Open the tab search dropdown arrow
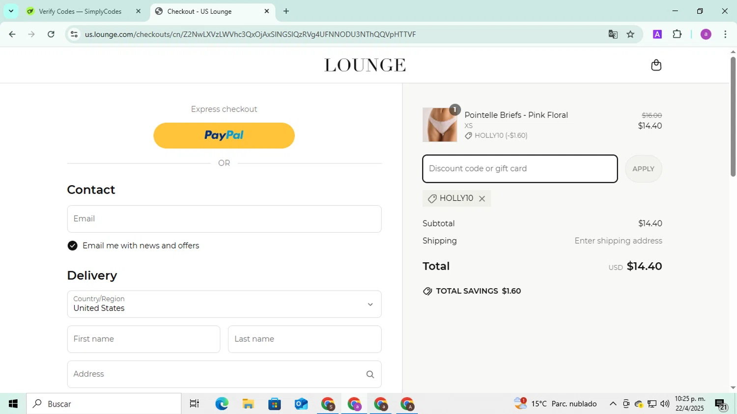The width and height of the screenshot is (737, 414). 11,11
